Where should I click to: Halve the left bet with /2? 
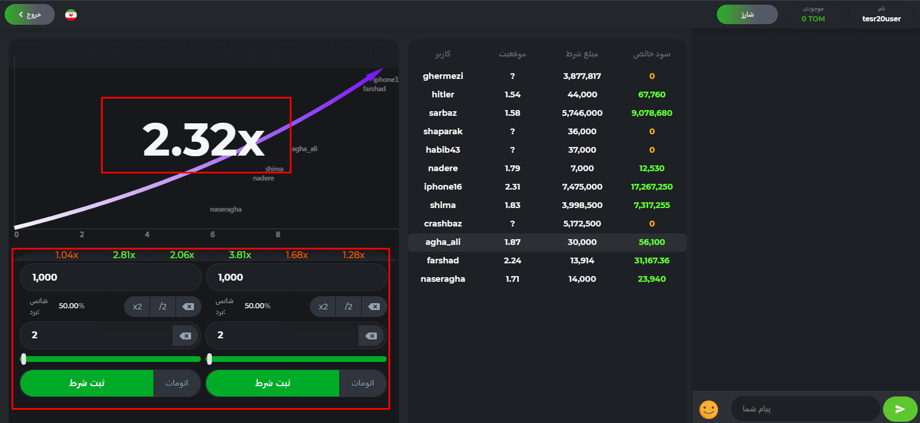[x=163, y=307]
